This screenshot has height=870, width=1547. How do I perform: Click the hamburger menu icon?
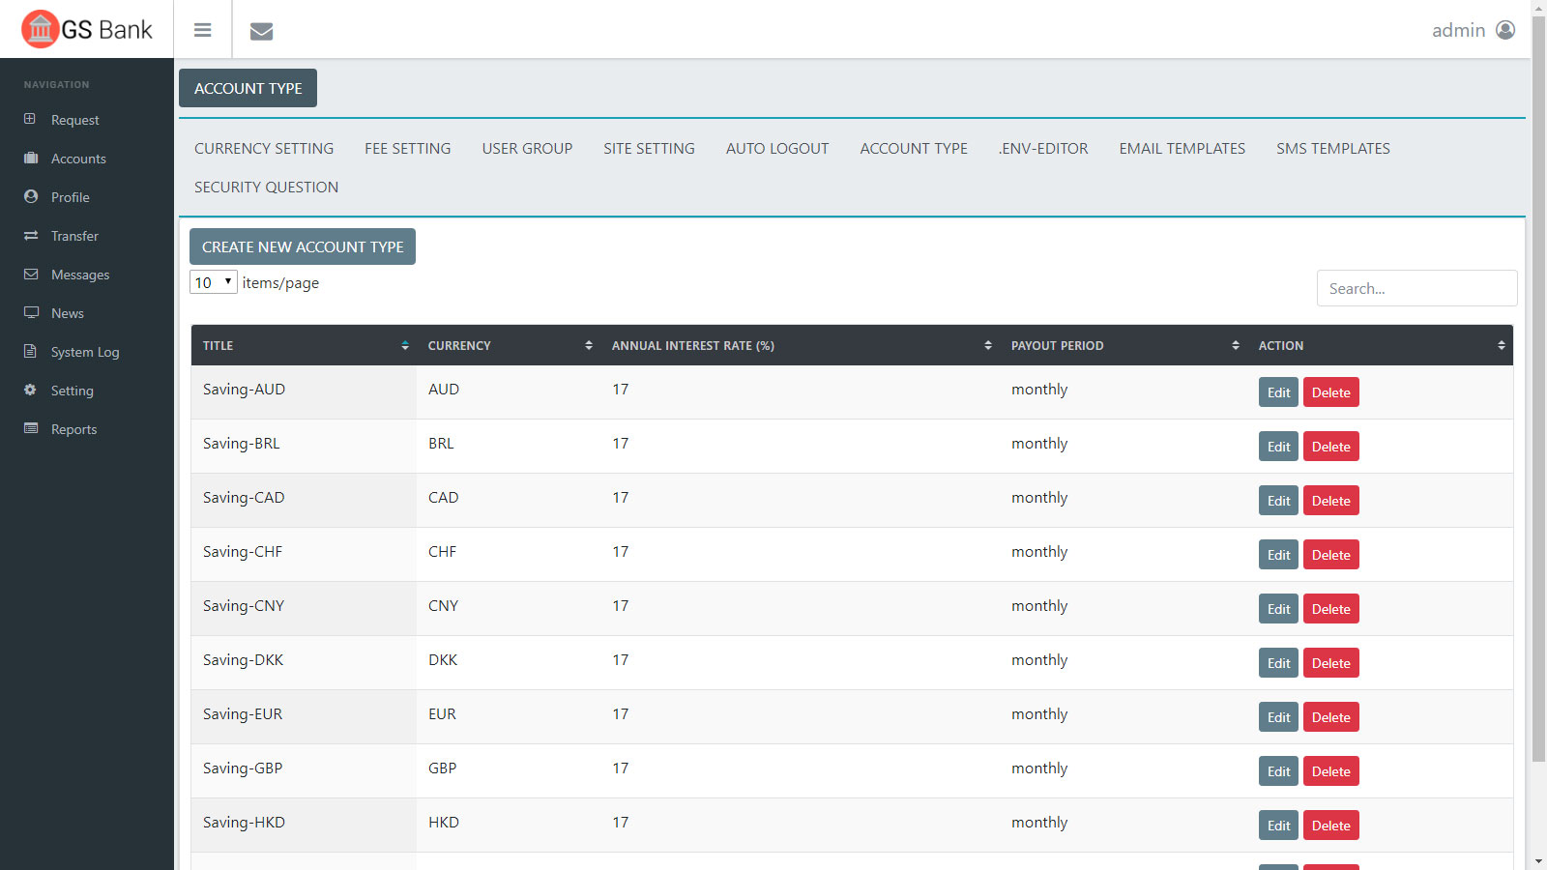(202, 30)
